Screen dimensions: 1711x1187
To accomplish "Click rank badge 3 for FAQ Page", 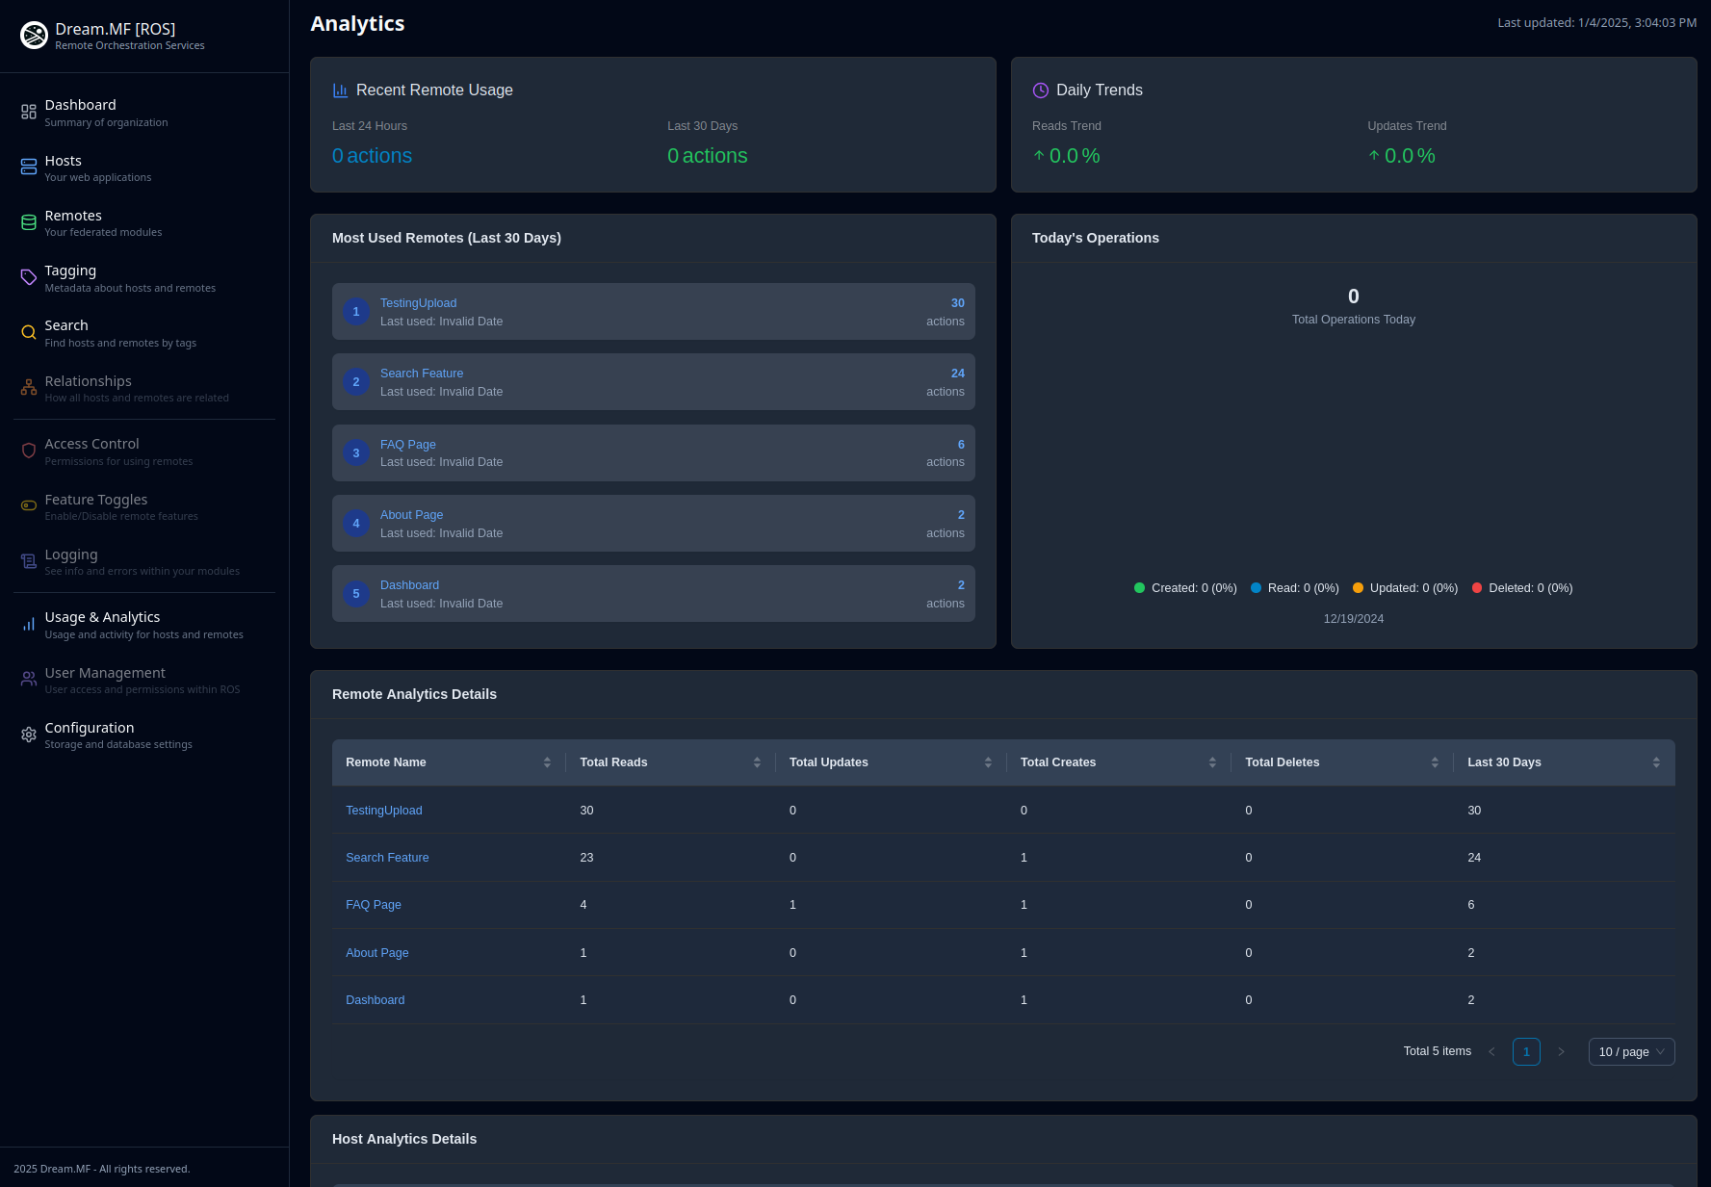I will pos(356,452).
